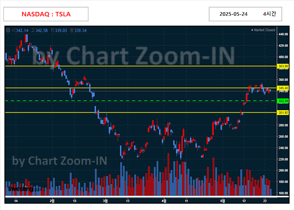294x210 pixels.
Task: Click the 360.00 price axis label
Action: [283, 80]
